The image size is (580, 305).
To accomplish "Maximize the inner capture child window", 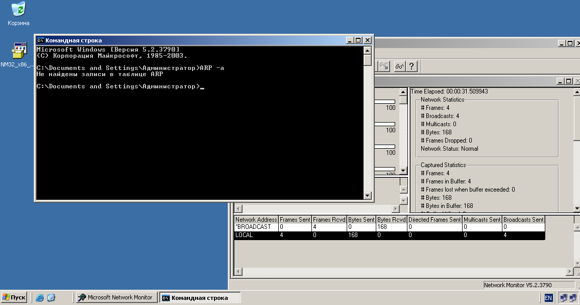I will tap(569, 81).
